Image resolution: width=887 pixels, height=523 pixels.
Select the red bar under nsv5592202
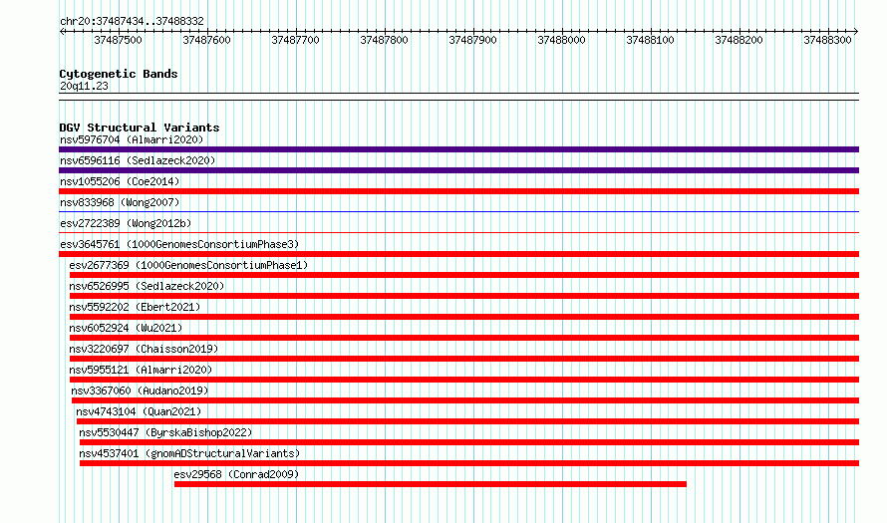coord(464,317)
